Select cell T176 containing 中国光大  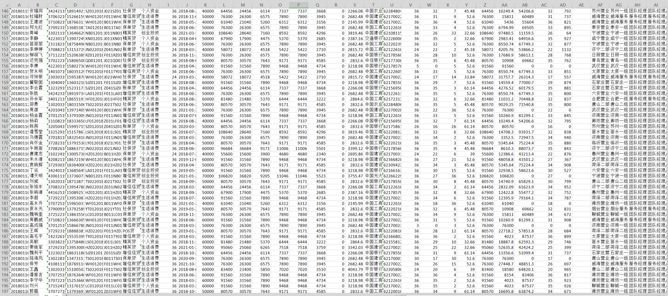[x=374, y=176]
